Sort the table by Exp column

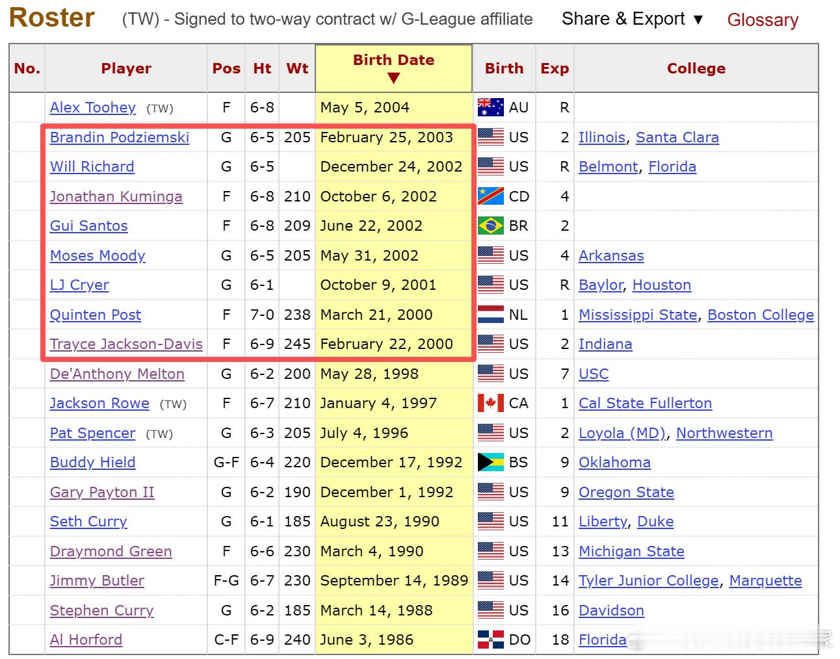pos(555,68)
